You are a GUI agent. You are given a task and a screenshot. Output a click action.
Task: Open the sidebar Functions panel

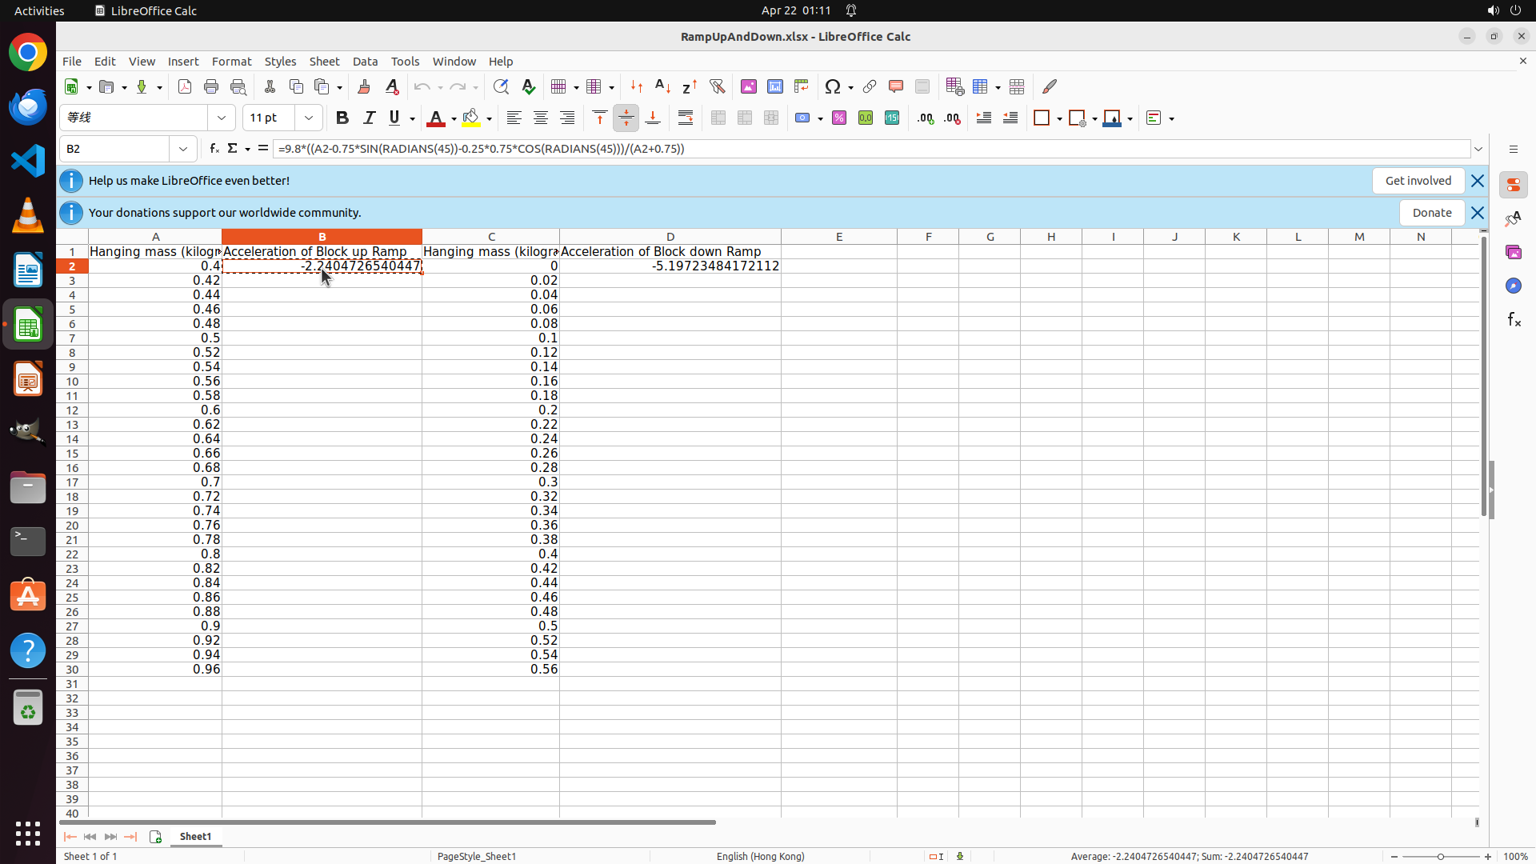click(x=1514, y=320)
